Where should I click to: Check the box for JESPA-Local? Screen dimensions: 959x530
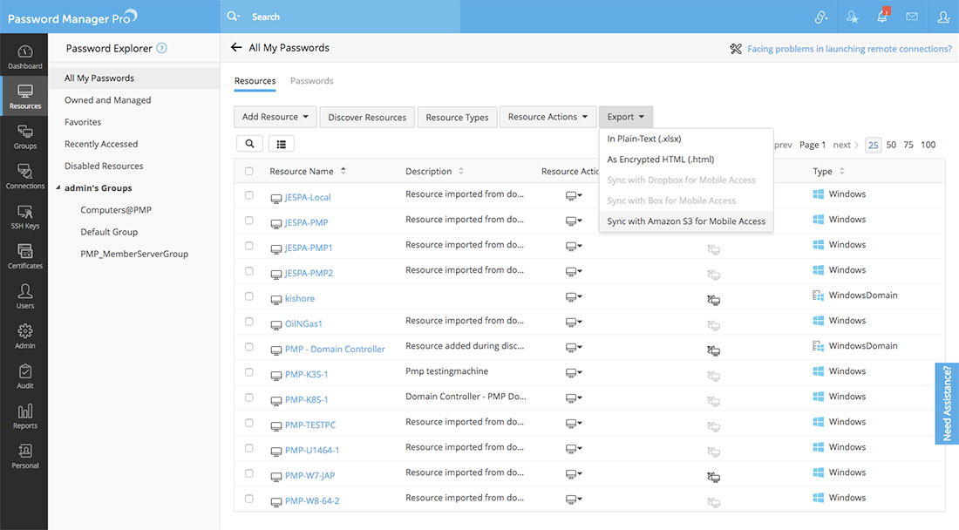pos(249,195)
